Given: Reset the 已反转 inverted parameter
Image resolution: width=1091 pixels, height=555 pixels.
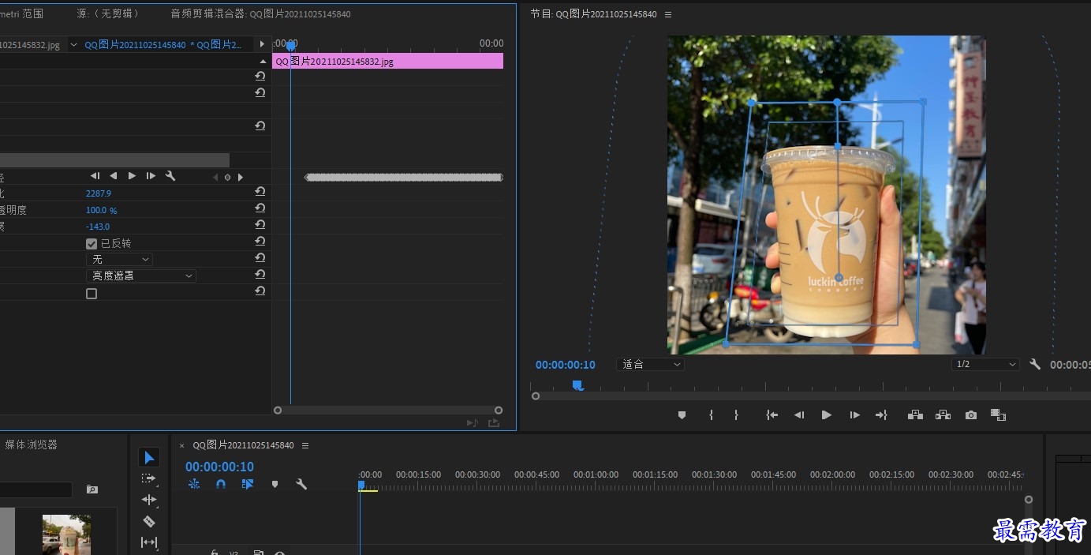Looking at the screenshot, I should (260, 242).
